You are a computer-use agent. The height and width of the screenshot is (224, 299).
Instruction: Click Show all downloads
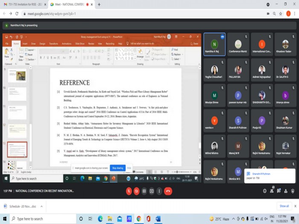click(284, 206)
